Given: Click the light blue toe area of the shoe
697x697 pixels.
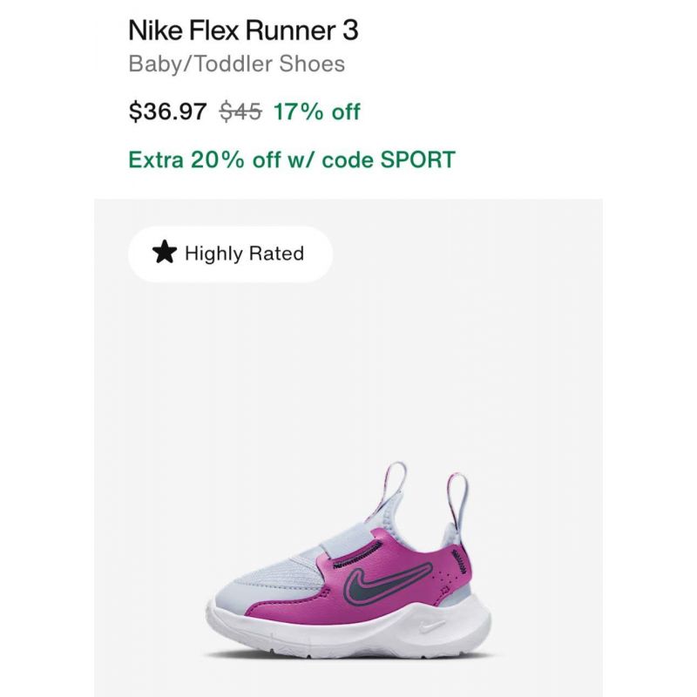Looking at the screenshot, I should click(x=258, y=582).
